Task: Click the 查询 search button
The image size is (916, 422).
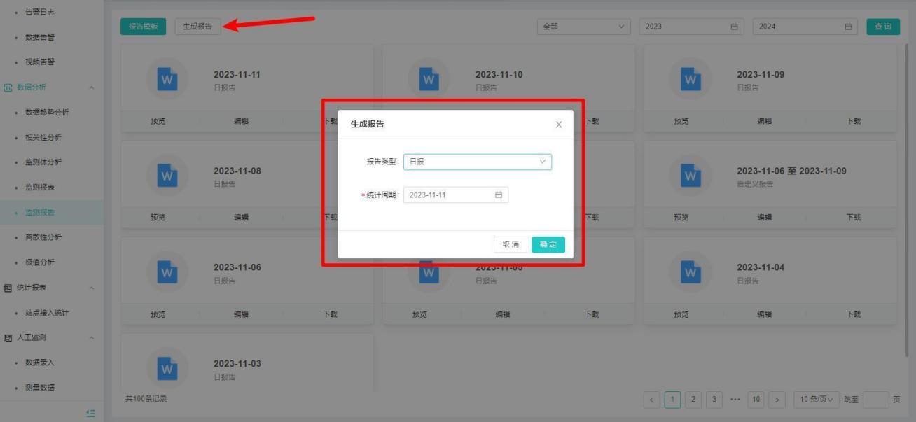Action: 882,27
